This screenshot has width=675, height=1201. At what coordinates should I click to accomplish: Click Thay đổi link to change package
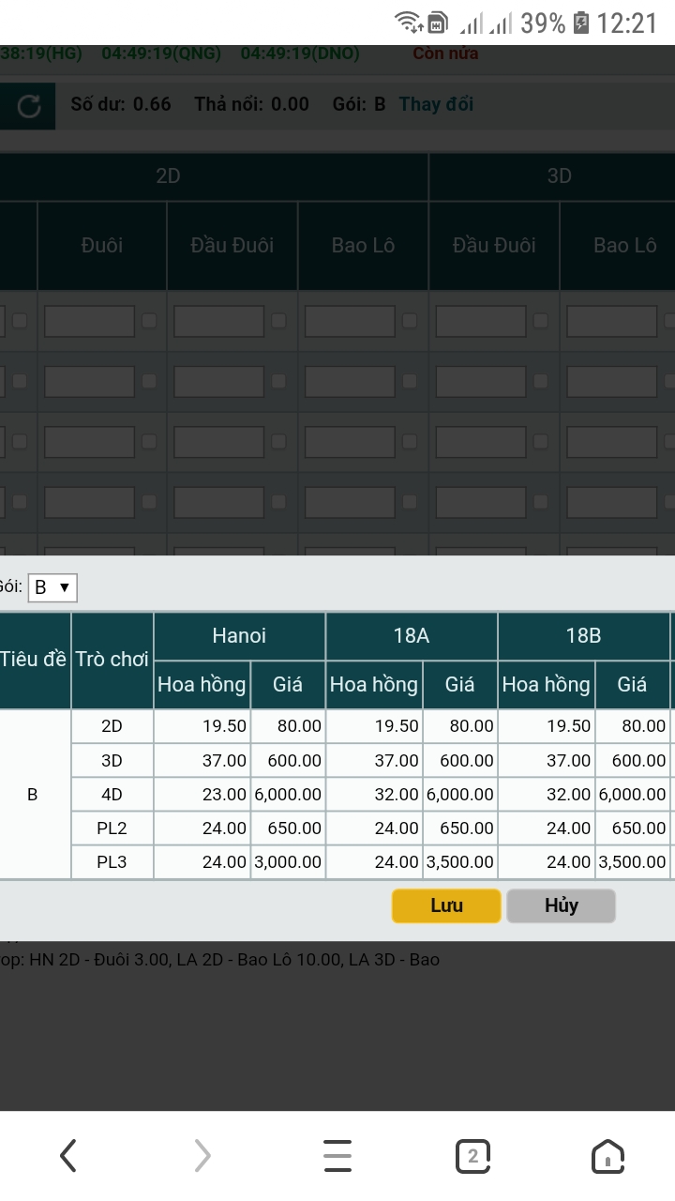(436, 104)
